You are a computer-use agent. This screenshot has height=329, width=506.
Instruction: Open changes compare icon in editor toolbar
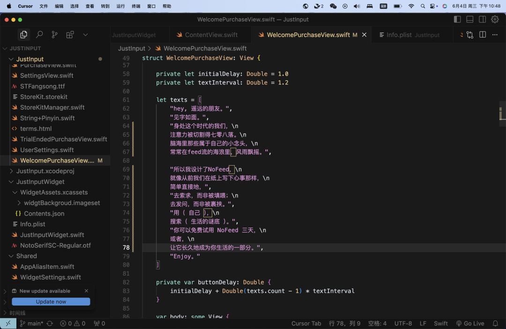(469, 35)
